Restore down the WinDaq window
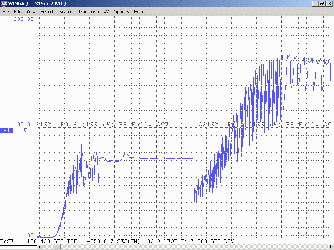 (x=322, y=4)
